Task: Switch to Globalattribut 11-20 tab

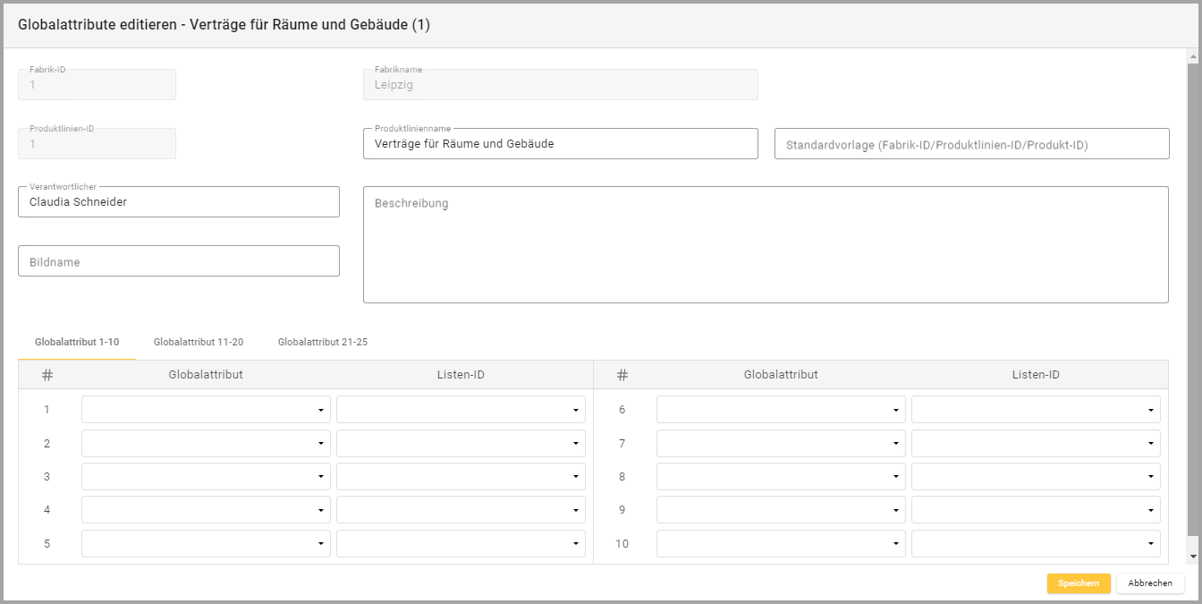Action: click(199, 342)
